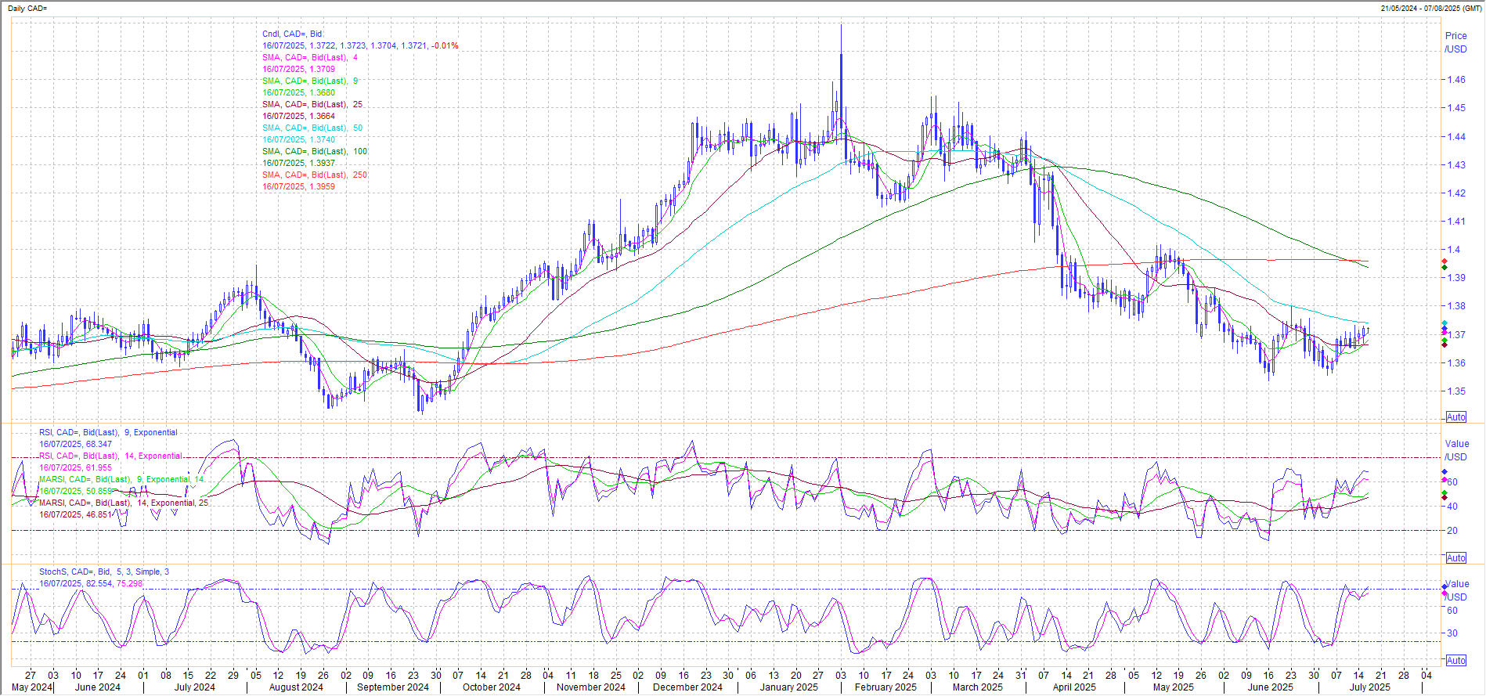The image size is (1486, 696).
Task: Select the SMA 9 legend label
Action: (310, 81)
